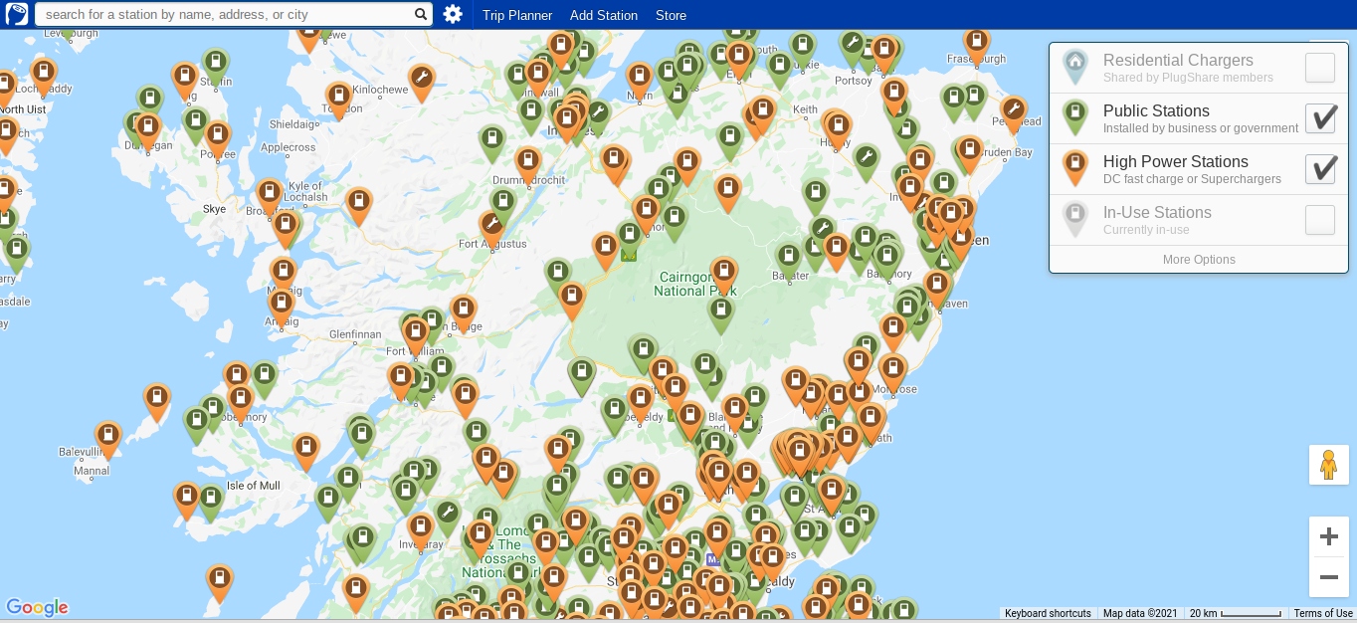Enable the Residential Chargers checkbox
Viewport: 1357px width, 623px height.
pyautogui.click(x=1320, y=68)
